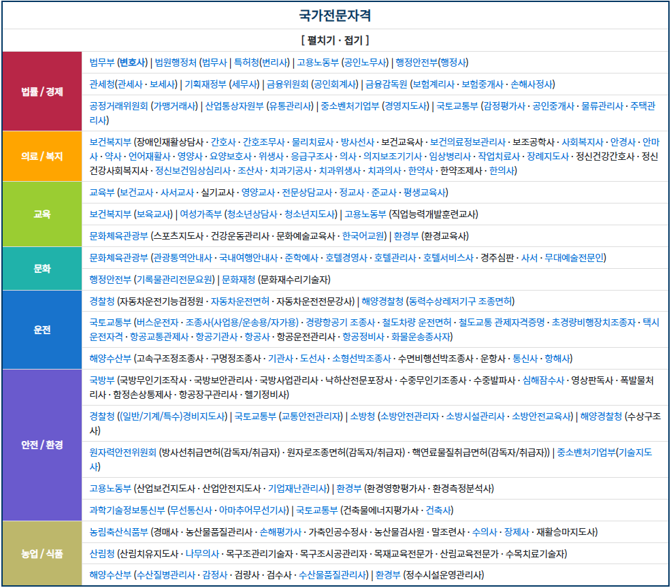671x588 pixels.
Task: Open the 금융감독원 link
Action: click(x=386, y=84)
